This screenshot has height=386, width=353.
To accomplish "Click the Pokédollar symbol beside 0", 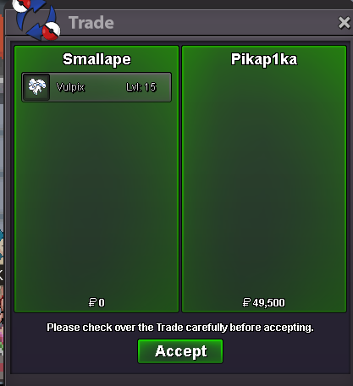I will tap(92, 302).
